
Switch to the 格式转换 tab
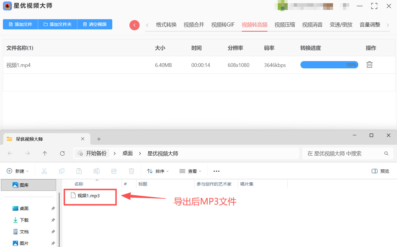coord(166,25)
